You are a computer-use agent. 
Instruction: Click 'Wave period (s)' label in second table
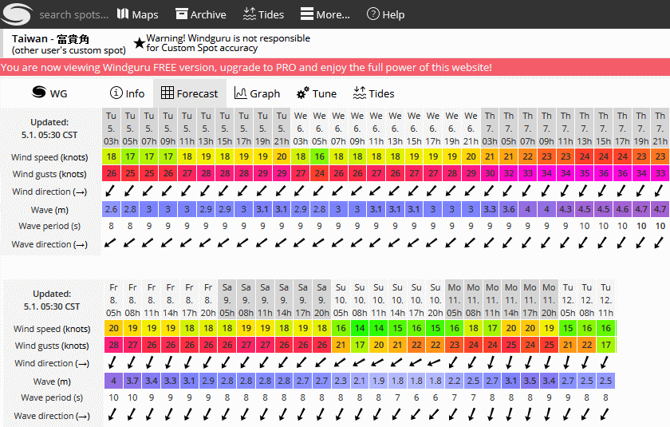click(x=52, y=397)
